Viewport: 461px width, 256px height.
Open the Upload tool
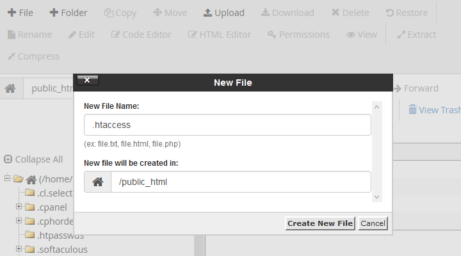[x=223, y=13]
